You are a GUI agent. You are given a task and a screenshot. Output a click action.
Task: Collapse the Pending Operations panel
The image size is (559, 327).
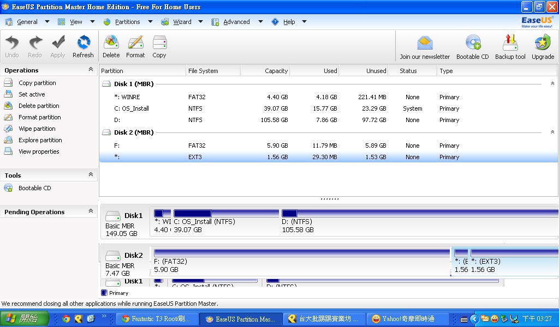pyautogui.click(x=91, y=211)
